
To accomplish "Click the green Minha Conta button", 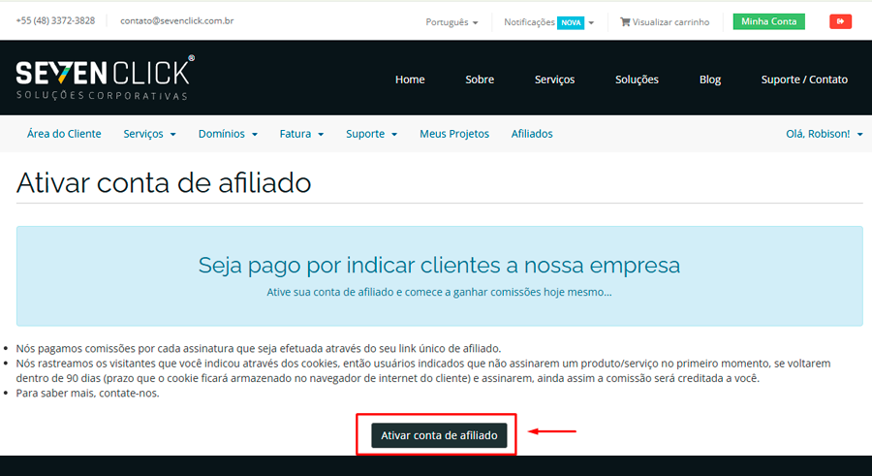I will 768,21.
